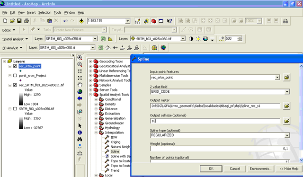Select the IDW interpolation tool
This screenshot has height=177, width=303.
(114, 137)
